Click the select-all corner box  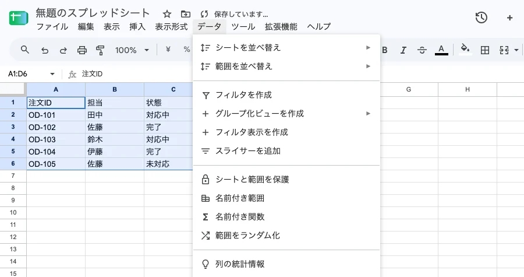point(13,89)
